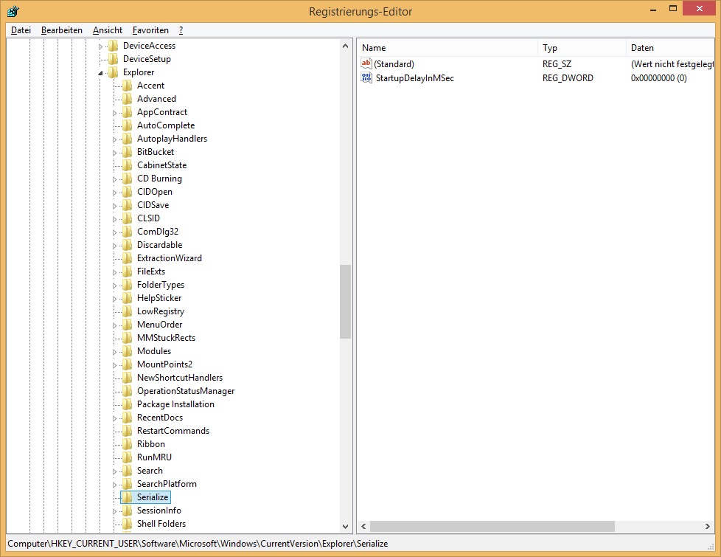Click the Package Installation folder icon
Viewport: 721px width, 557px height.
pos(128,404)
